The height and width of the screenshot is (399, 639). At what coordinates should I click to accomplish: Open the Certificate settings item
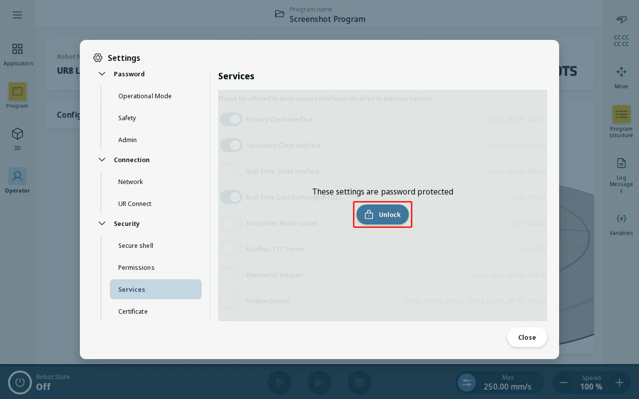click(156, 311)
